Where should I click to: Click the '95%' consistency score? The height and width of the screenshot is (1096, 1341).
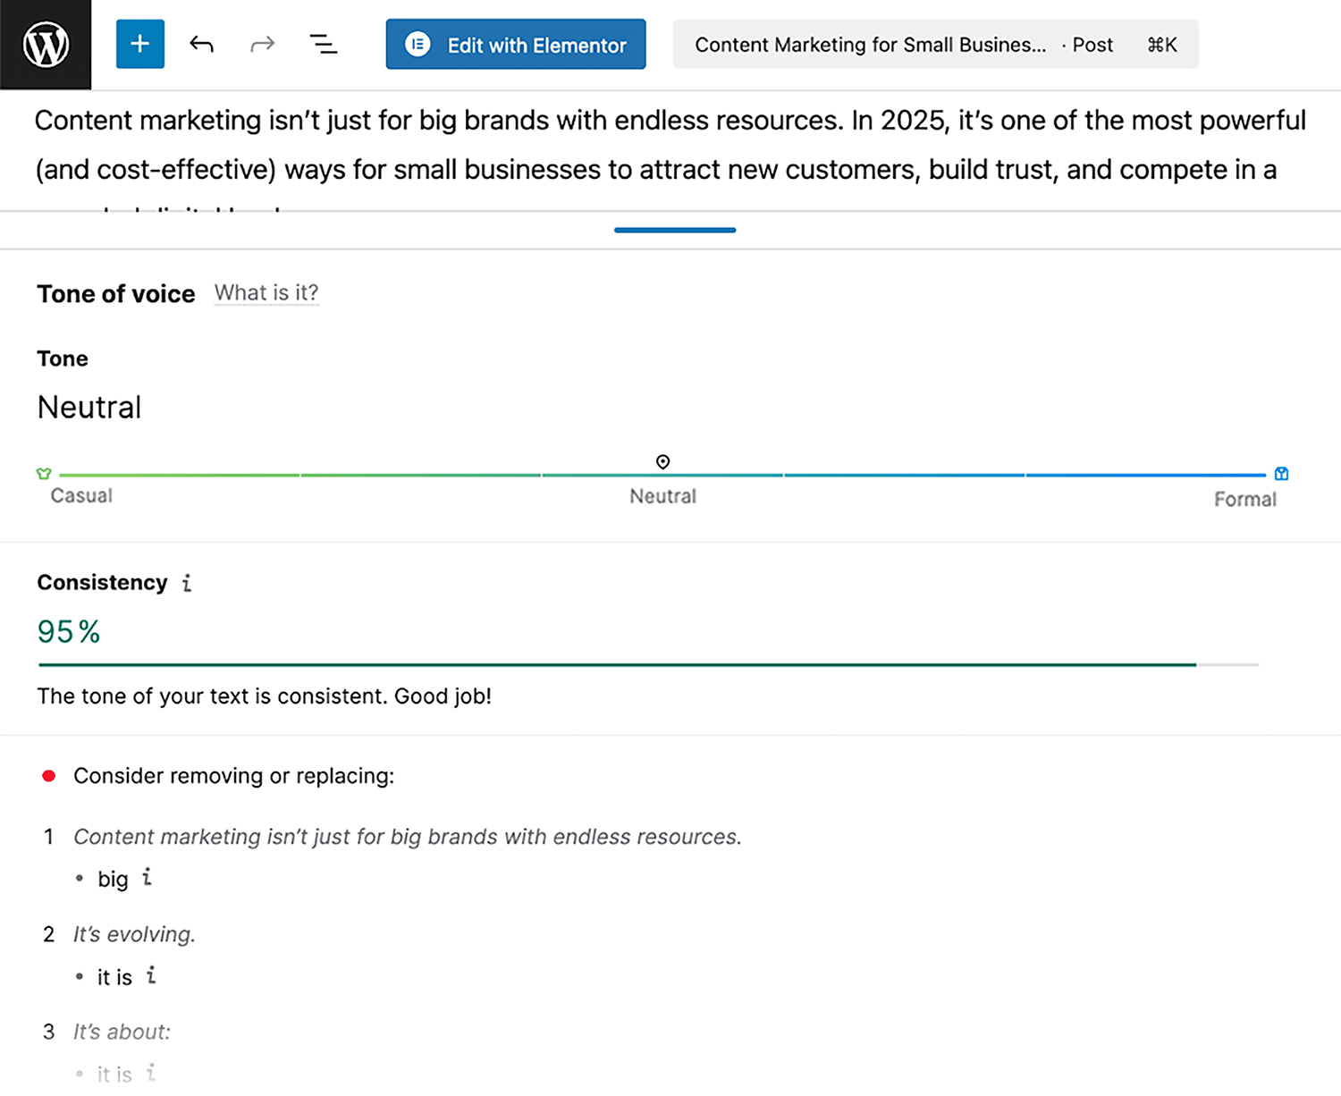(x=69, y=632)
